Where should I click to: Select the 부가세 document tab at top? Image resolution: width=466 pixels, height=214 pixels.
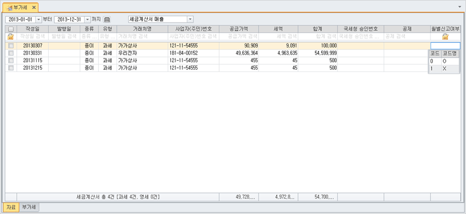pyautogui.click(x=20, y=7)
